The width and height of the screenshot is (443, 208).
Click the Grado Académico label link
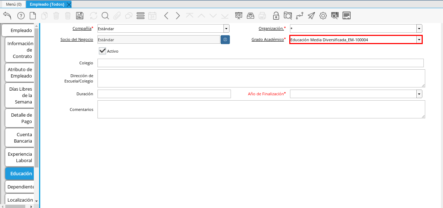(x=268, y=39)
